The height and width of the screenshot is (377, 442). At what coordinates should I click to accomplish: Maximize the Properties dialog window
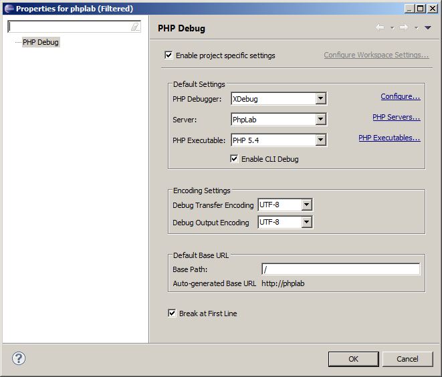pyautogui.click(x=421, y=9)
